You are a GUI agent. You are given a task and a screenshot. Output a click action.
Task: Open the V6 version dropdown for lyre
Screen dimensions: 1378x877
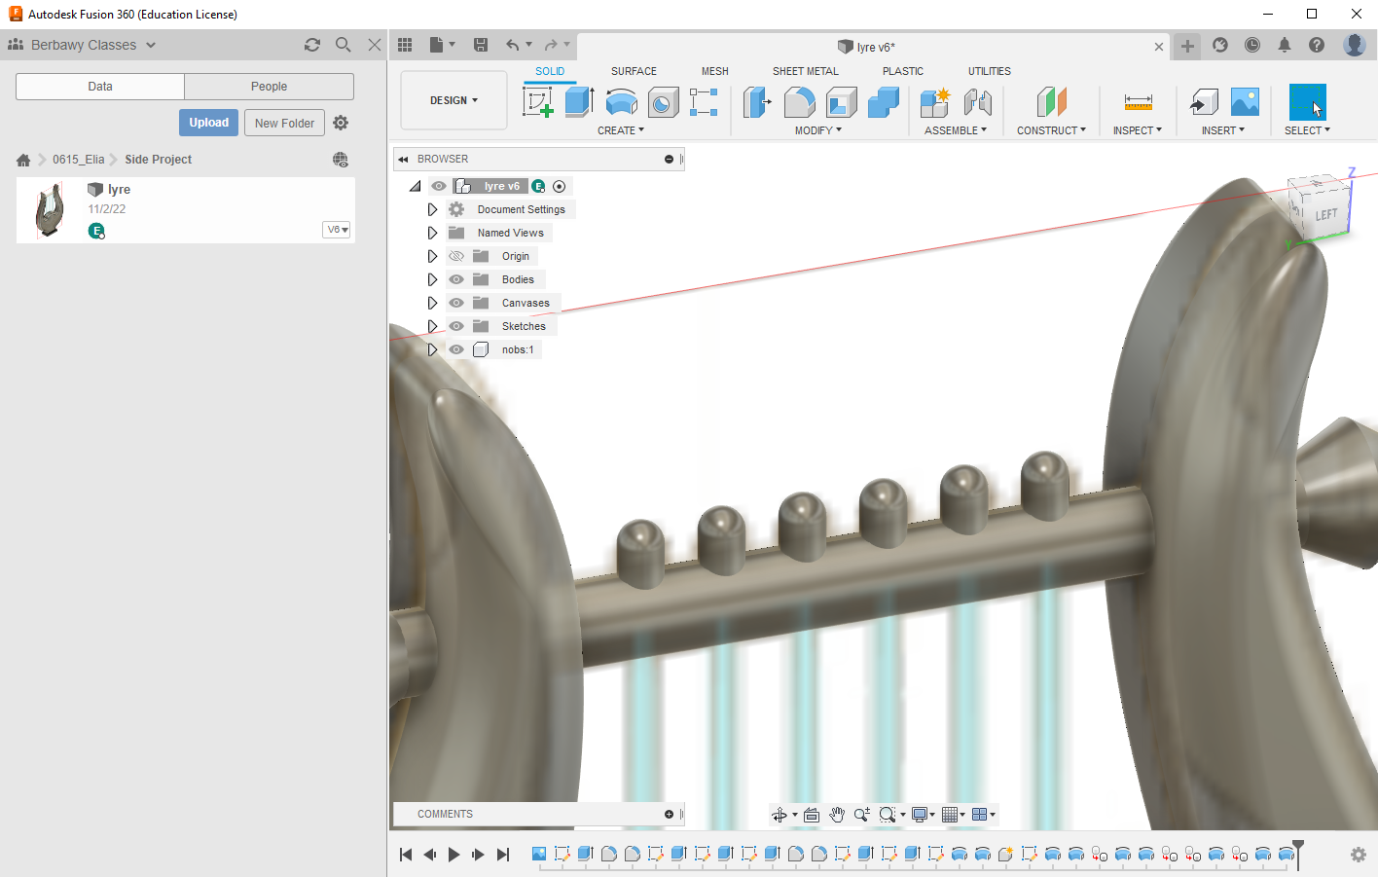pos(337,230)
